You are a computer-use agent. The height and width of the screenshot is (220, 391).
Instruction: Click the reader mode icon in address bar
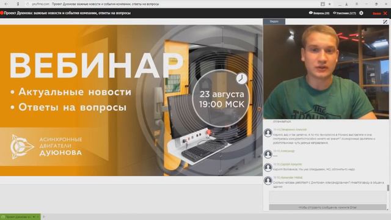point(323,4)
